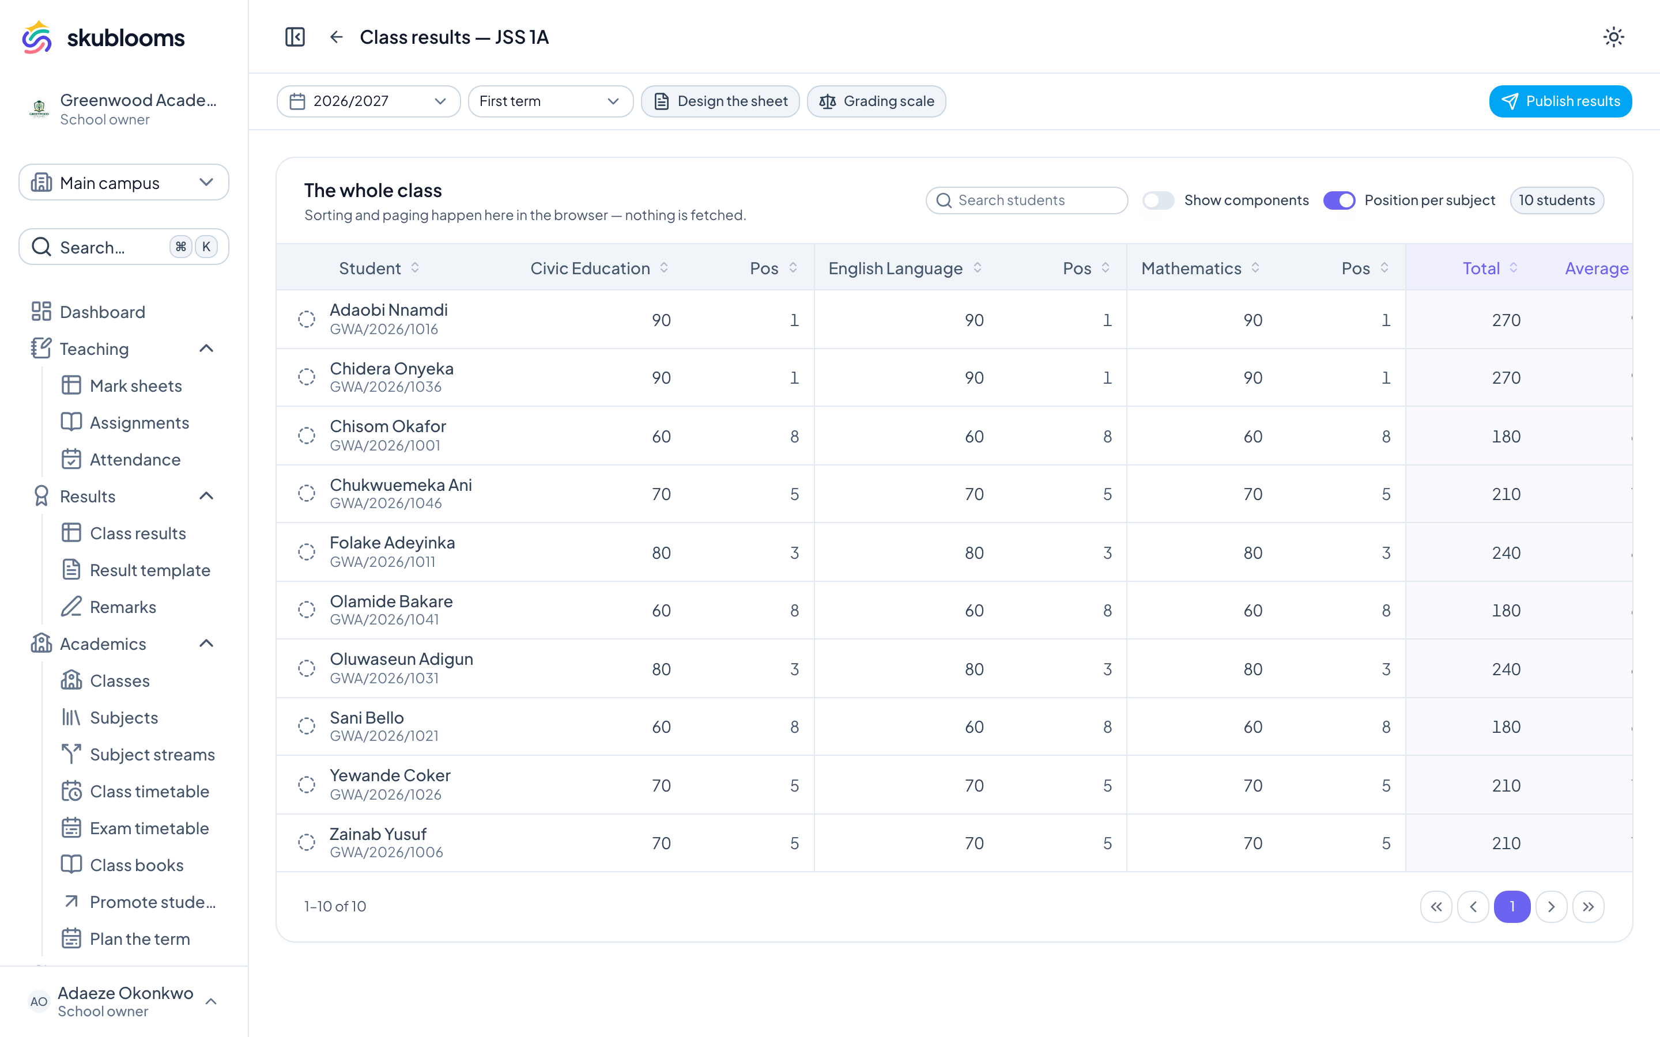
Task: Select the Oluwaseun Adigun row circle
Action: point(307,669)
